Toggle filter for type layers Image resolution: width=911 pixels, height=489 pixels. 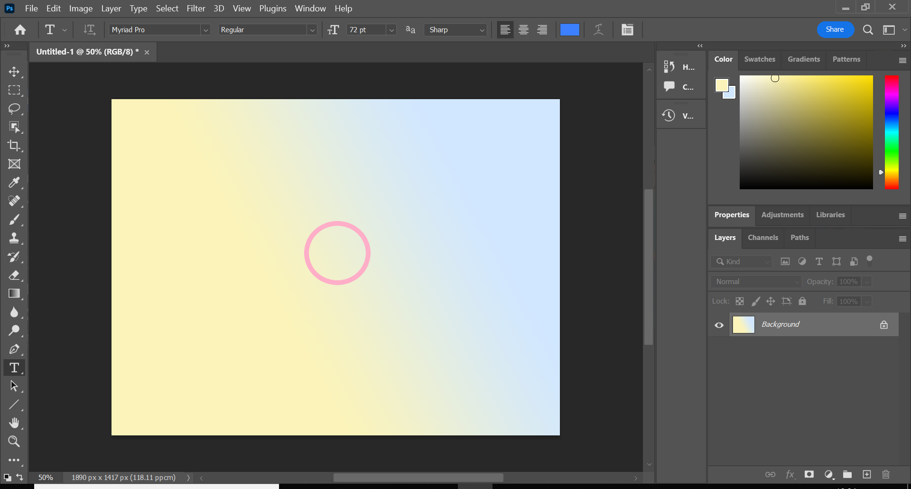tap(819, 261)
